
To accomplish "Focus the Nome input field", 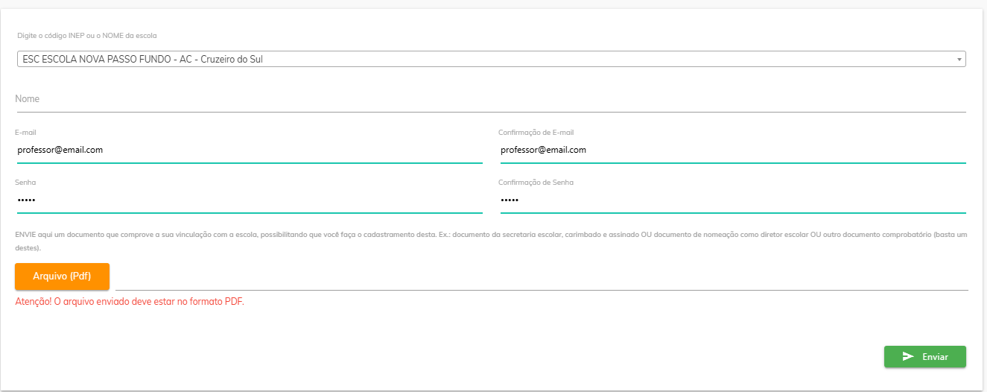I will [490, 99].
